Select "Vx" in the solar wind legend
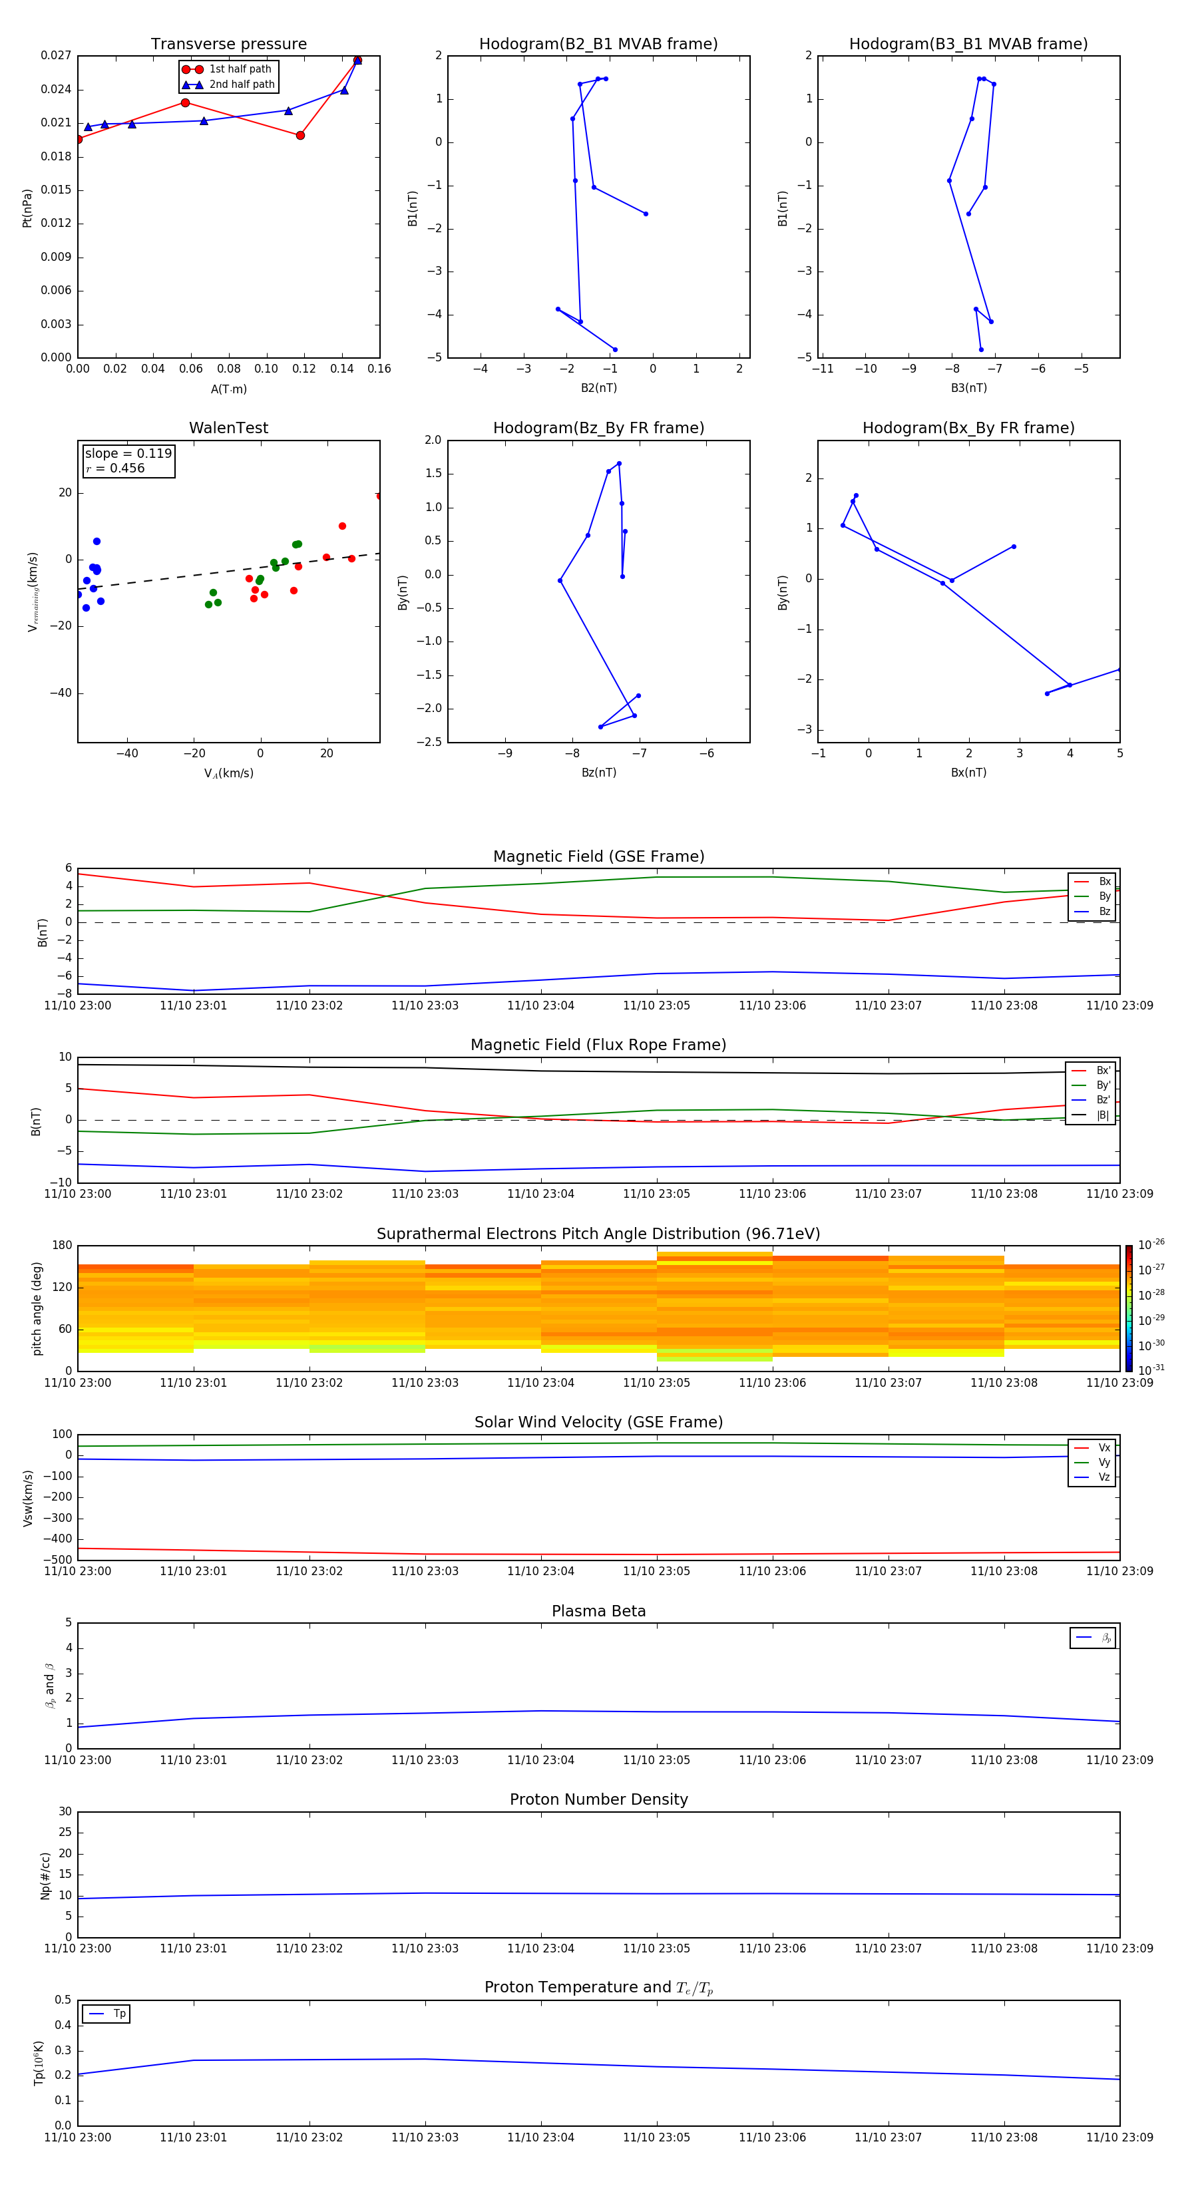 tap(1093, 1447)
